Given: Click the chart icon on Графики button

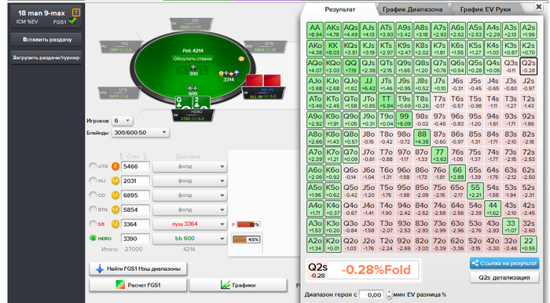Looking at the screenshot, I should click(x=225, y=285).
